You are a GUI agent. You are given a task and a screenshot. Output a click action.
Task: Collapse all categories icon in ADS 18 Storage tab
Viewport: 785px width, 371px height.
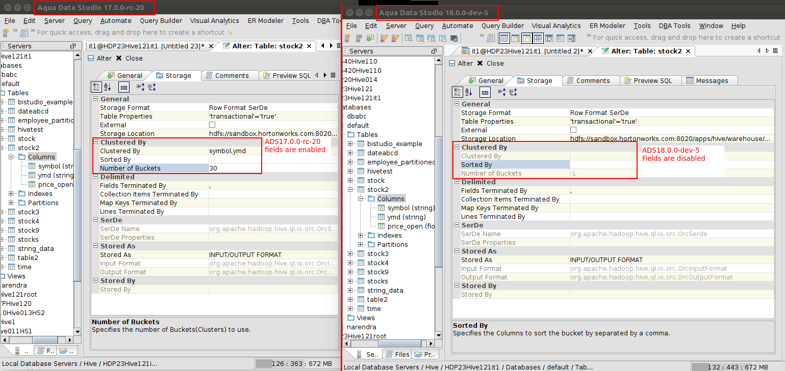point(513,92)
